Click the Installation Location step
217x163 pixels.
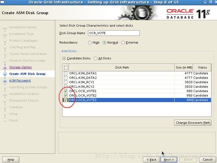24,94
